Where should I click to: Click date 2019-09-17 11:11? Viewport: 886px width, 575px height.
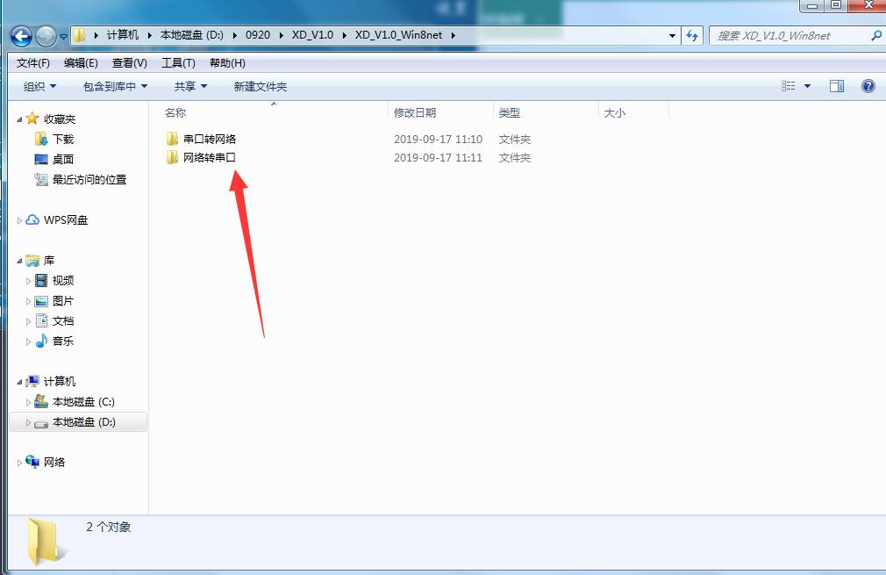pos(438,158)
